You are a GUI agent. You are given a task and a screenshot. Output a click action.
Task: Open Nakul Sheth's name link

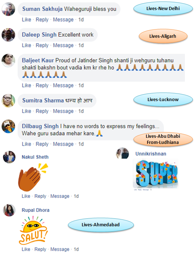pyautogui.click(x=35, y=157)
